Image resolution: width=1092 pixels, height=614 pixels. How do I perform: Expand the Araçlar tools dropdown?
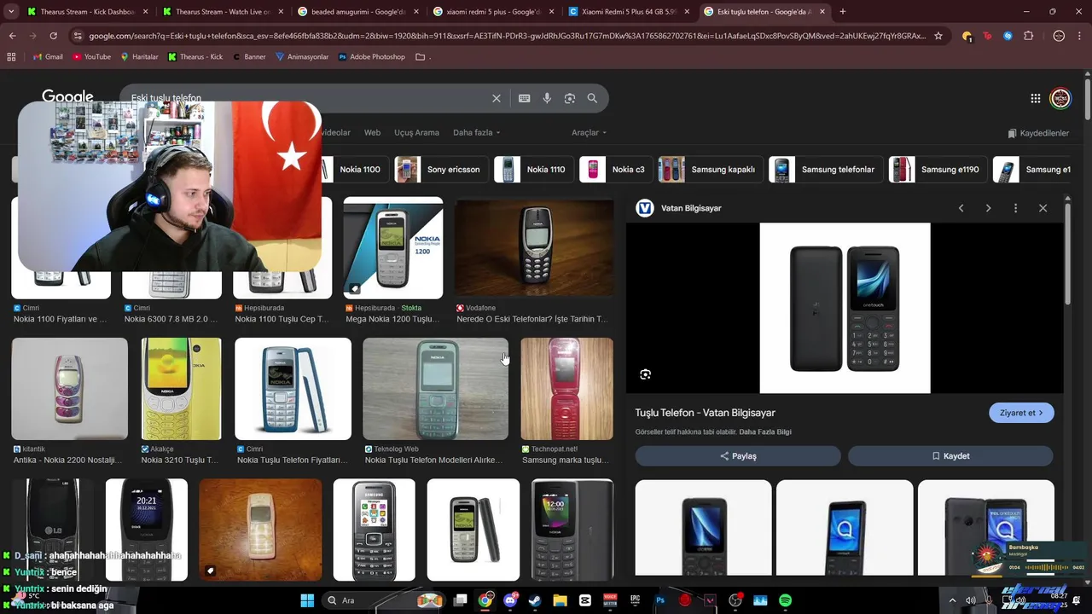[x=589, y=133]
